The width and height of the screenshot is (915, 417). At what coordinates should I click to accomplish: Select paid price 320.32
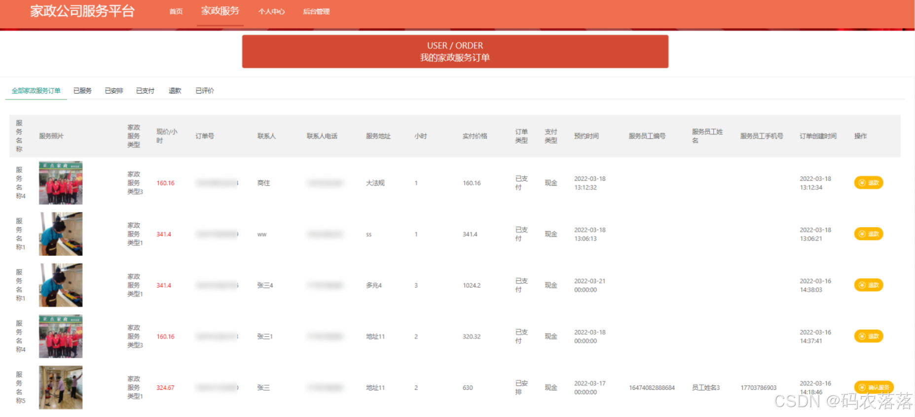pos(472,337)
